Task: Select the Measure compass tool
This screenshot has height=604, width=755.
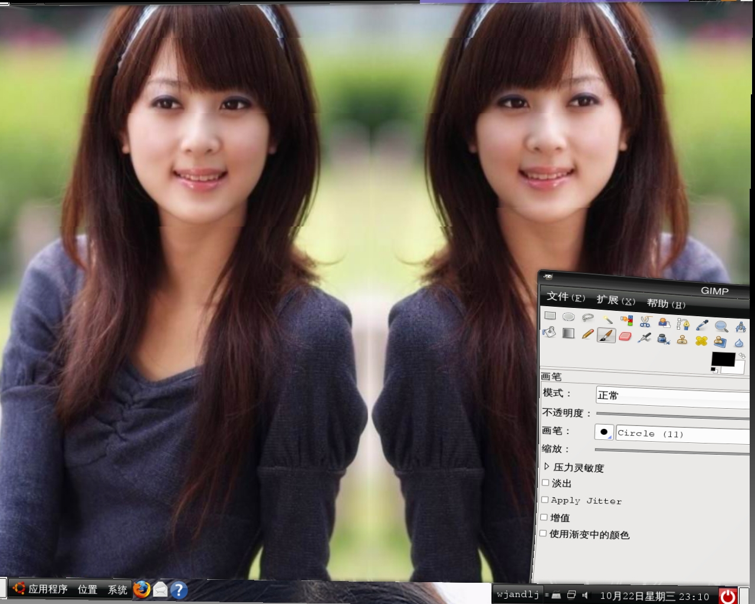Action: 740,327
